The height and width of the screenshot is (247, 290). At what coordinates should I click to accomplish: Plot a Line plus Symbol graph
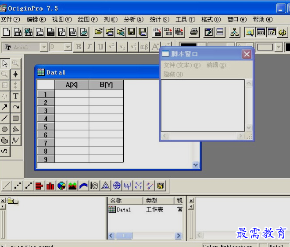[x=29, y=186]
